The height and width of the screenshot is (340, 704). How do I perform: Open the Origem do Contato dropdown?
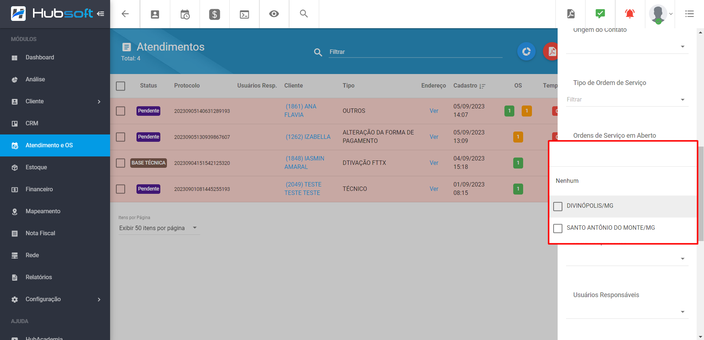pos(627,47)
